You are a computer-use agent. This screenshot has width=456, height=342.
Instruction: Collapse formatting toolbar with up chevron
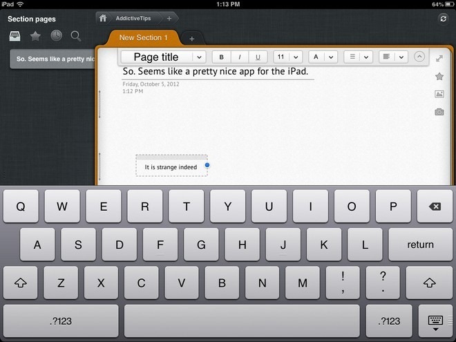pyautogui.click(x=419, y=57)
